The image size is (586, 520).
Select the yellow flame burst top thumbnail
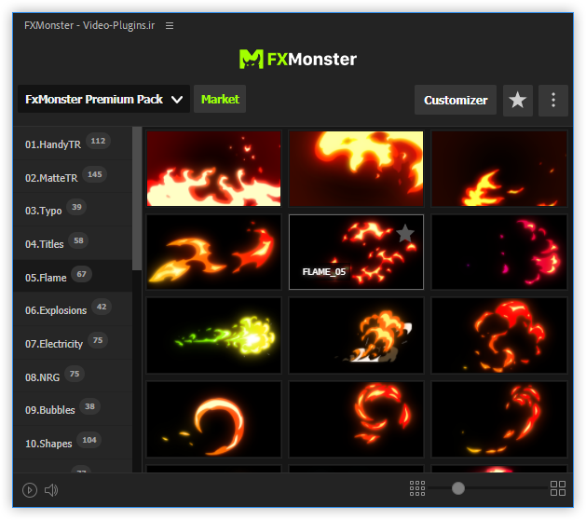tap(356, 169)
